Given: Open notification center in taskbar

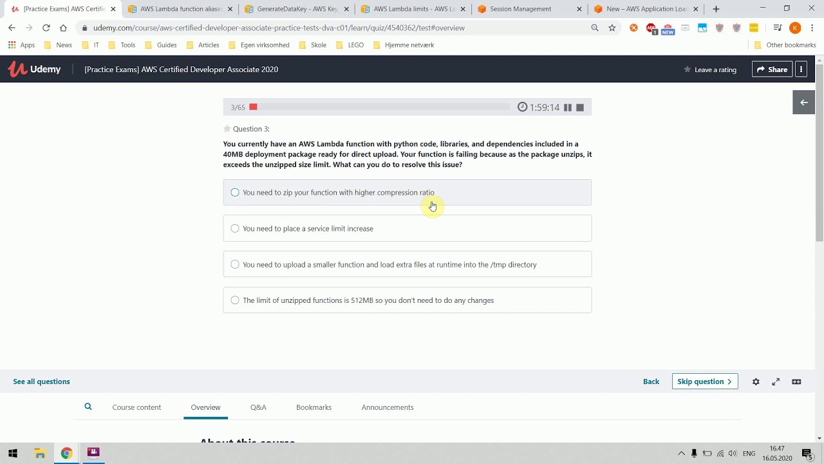Looking at the screenshot, I should 807,453.
